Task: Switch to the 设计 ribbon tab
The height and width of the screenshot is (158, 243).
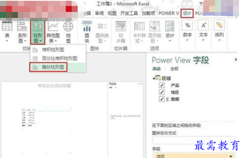Action: point(187,14)
